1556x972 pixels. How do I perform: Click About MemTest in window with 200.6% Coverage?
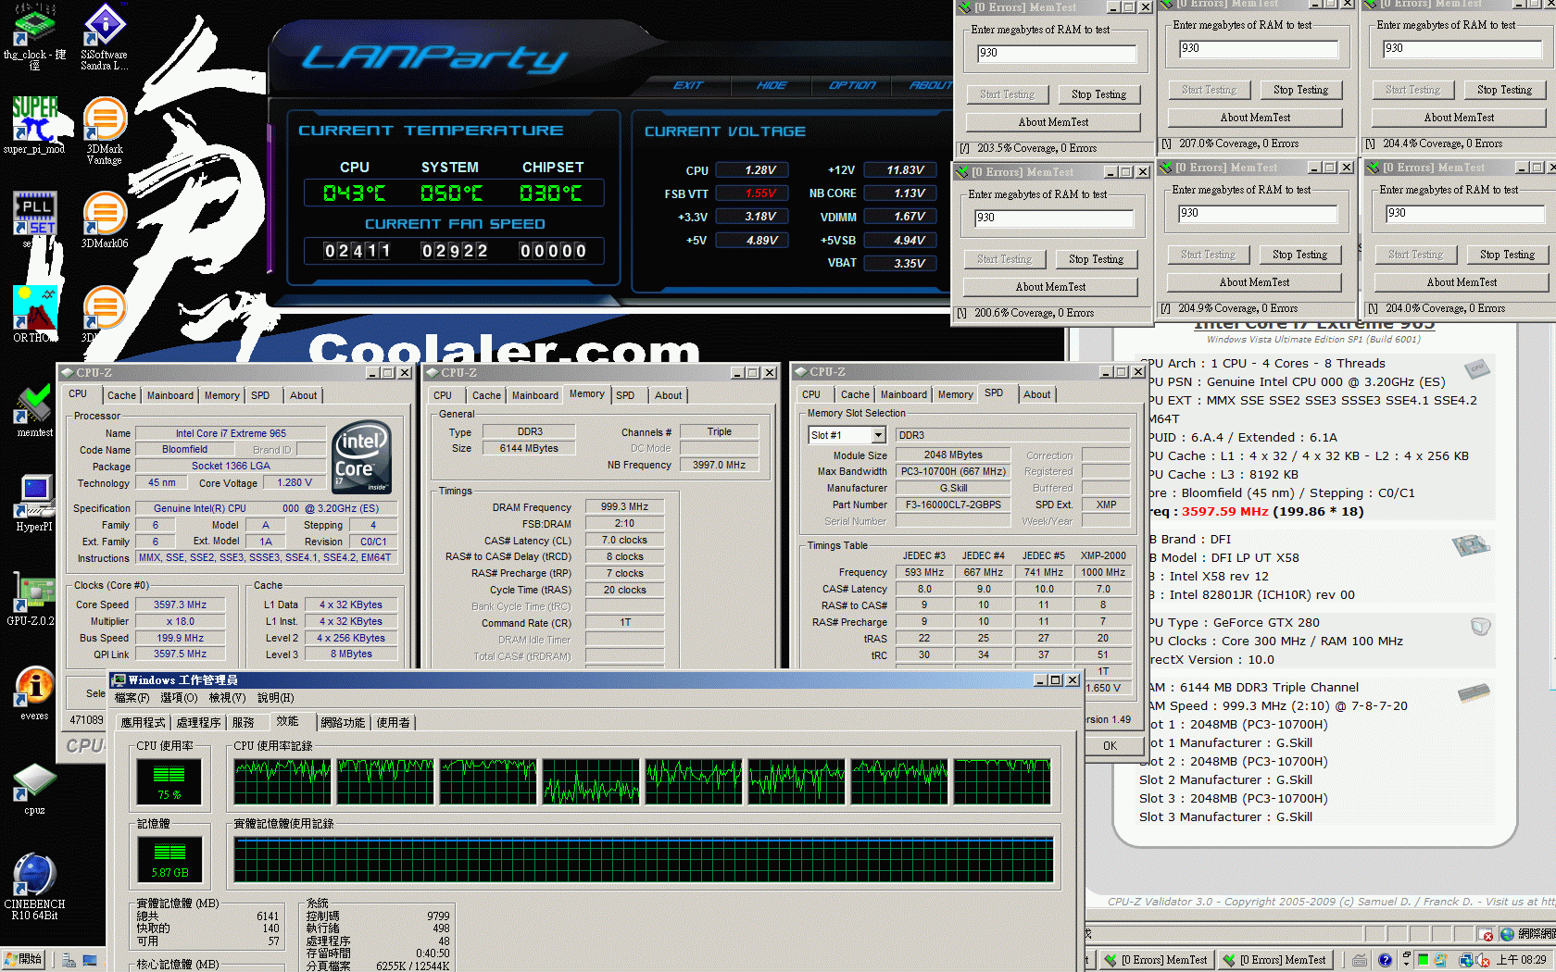[x=1050, y=287]
